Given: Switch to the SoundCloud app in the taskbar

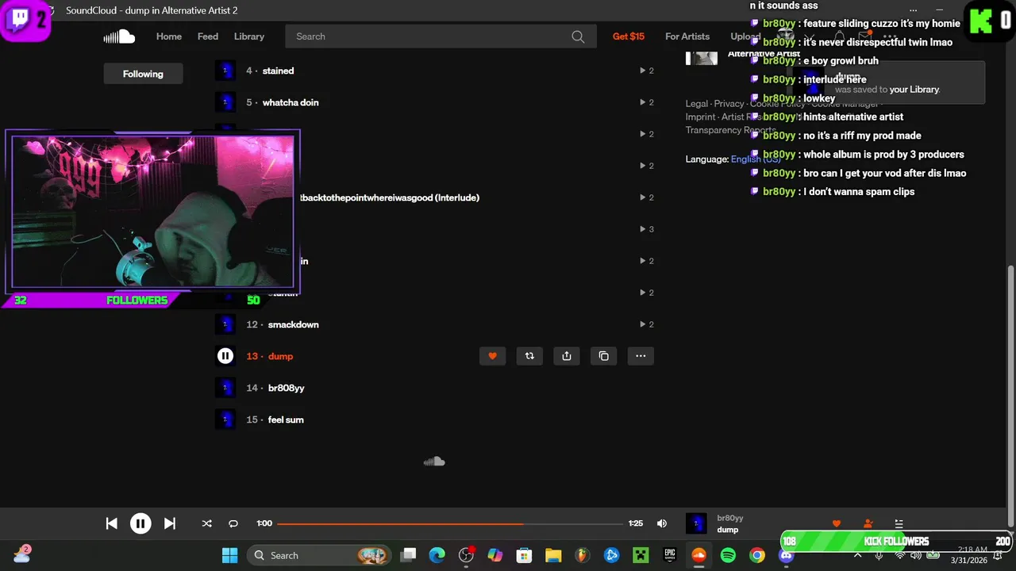Looking at the screenshot, I should [x=698, y=555].
